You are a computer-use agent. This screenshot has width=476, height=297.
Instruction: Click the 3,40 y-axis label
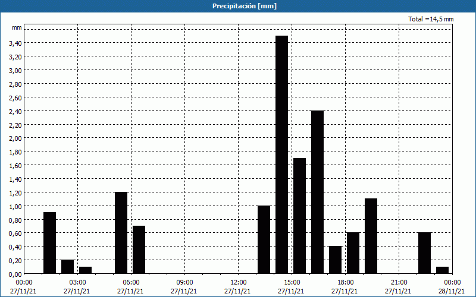(x=15, y=43)
